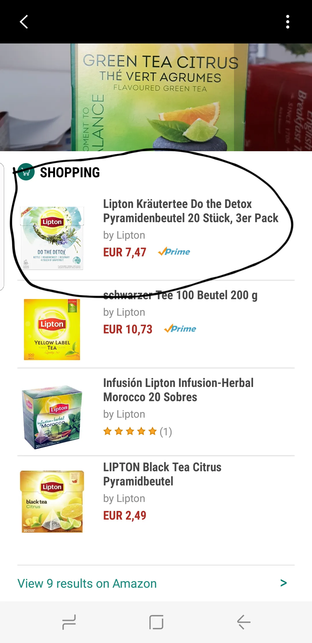Image resolution: width=312 pixels, height=643 pixels.
Task: Tap the Prime badge beside EUR 10,73
Action: click(x=180, y=329)
